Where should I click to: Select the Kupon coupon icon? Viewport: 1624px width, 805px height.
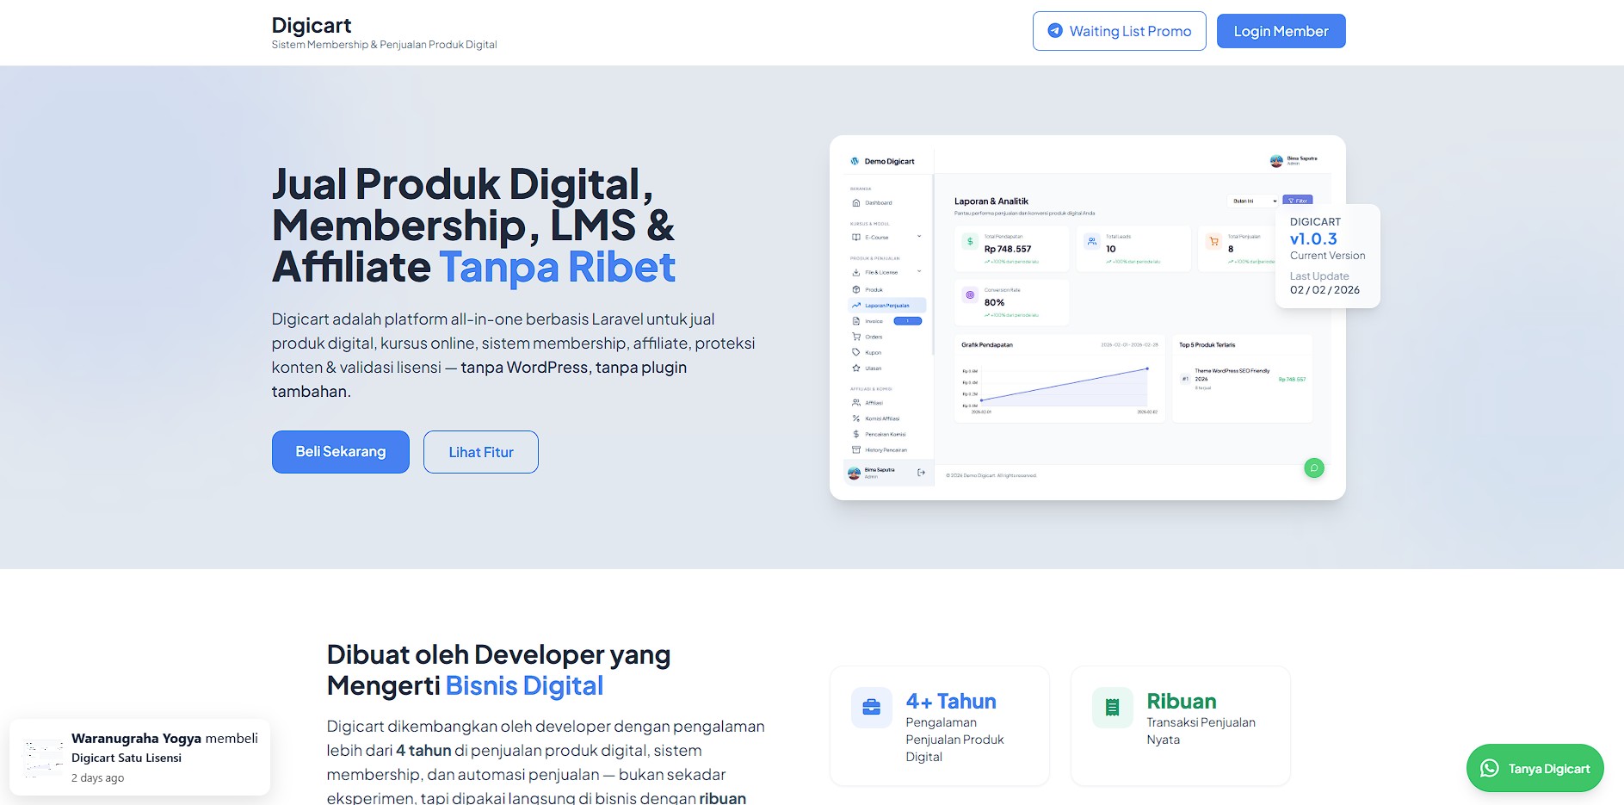pos(872,352)
